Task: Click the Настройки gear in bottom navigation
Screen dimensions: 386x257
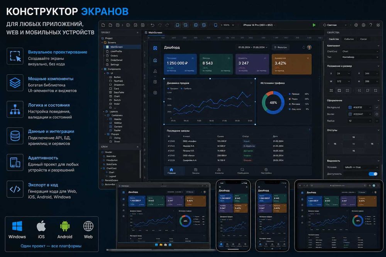Action: tap(266, 170)
